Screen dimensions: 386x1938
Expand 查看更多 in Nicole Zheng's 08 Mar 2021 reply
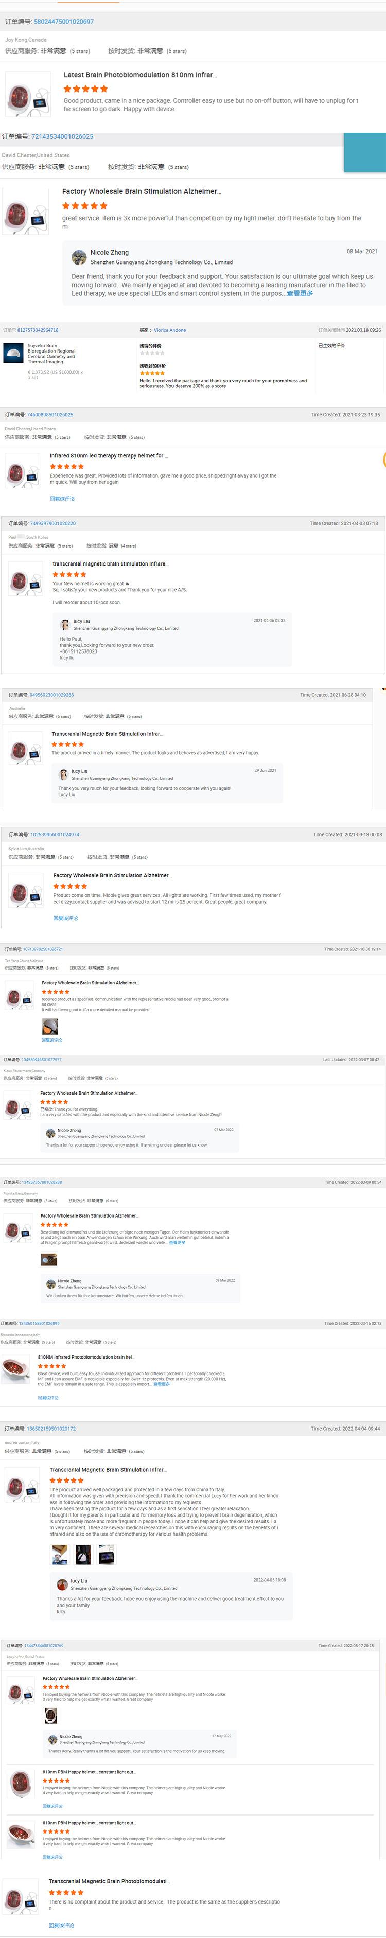[300, 293]
